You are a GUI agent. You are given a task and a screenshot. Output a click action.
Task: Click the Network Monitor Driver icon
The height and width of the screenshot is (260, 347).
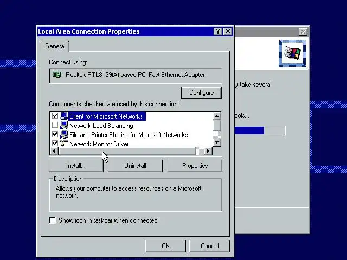[x=64, y=144]
